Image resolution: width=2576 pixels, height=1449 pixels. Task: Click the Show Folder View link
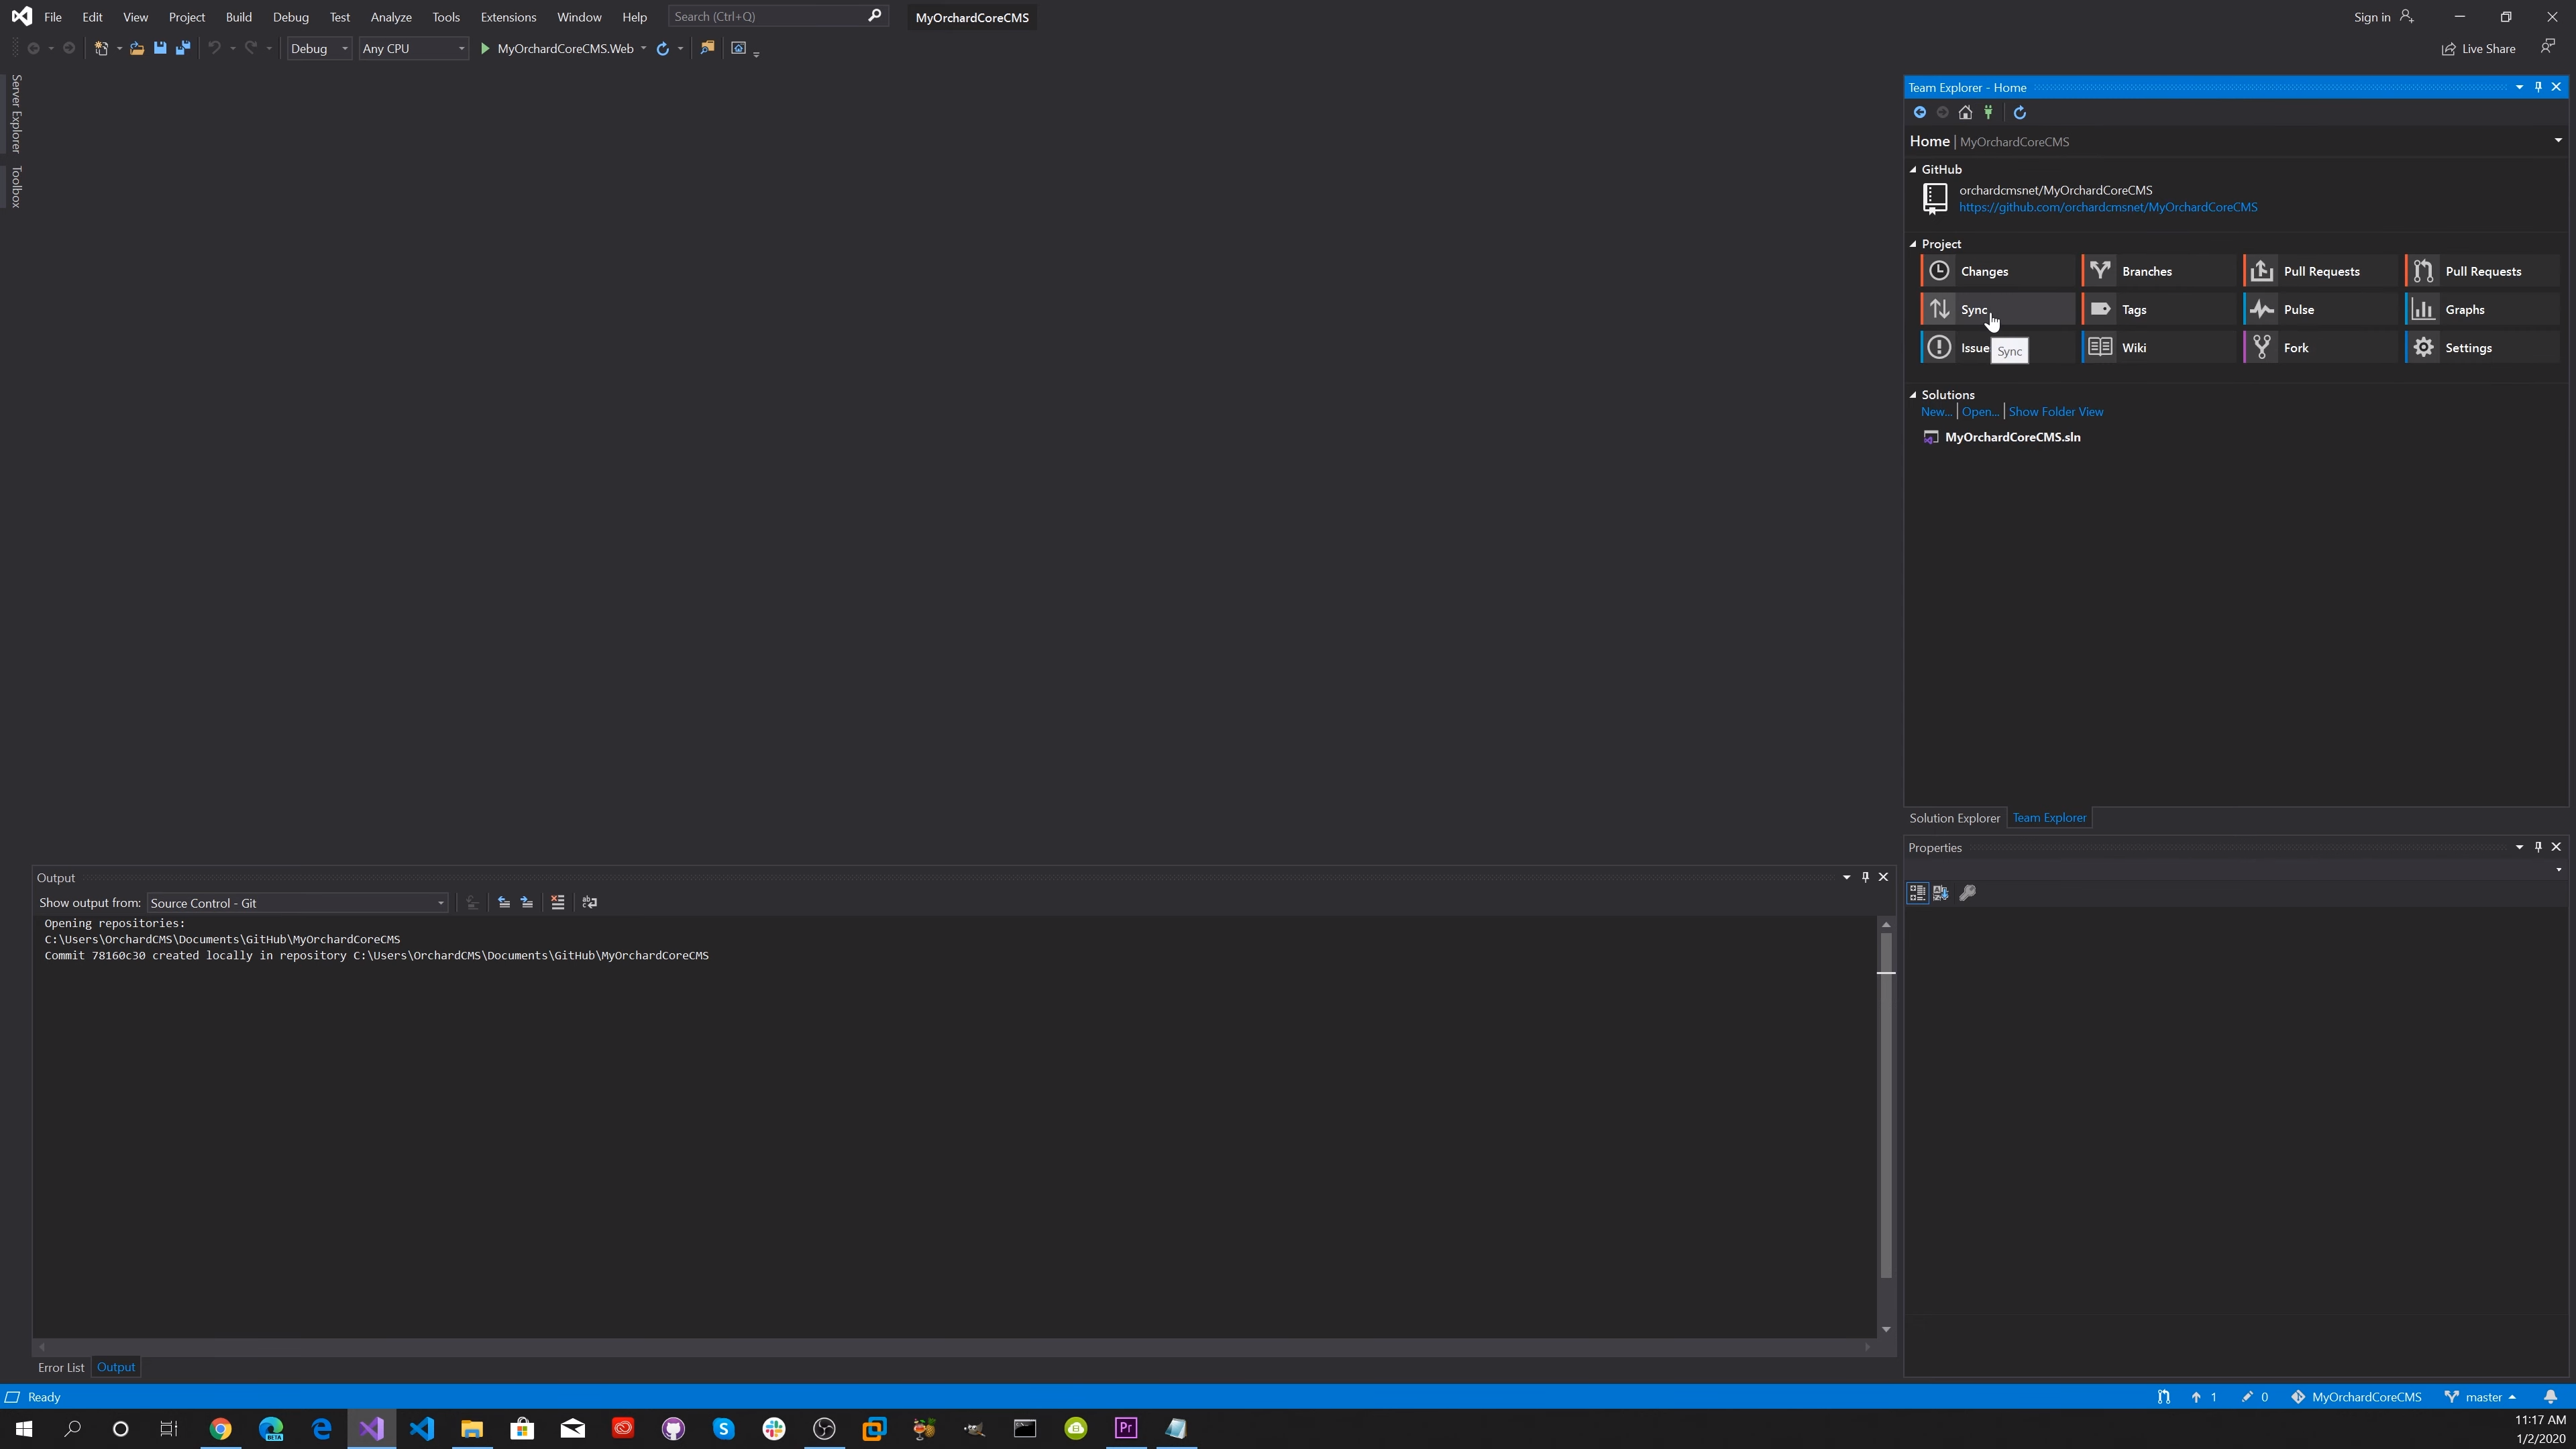[x=2056, y=411]
